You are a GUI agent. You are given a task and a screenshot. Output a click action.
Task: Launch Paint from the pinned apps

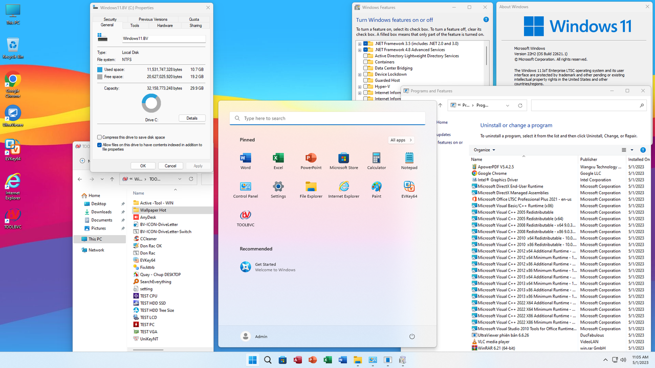(377, 189)
